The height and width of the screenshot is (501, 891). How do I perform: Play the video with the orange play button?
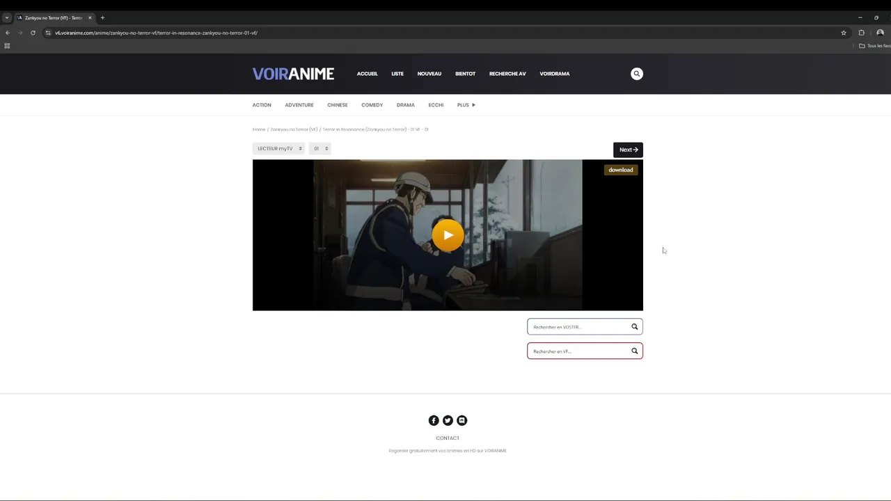pyautogui.click(x=448, y=235)
